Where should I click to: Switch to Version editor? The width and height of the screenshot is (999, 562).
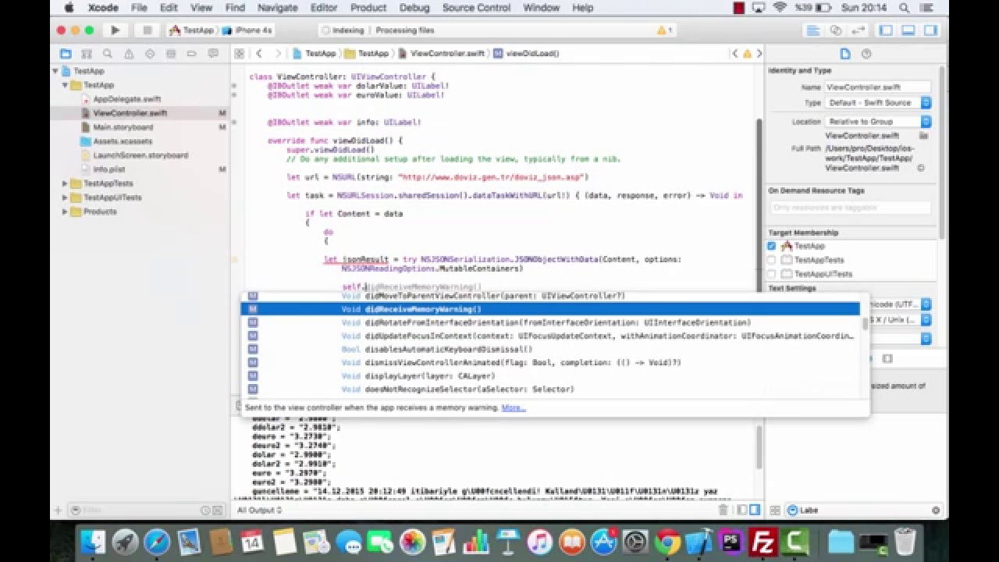click(857, 30)
